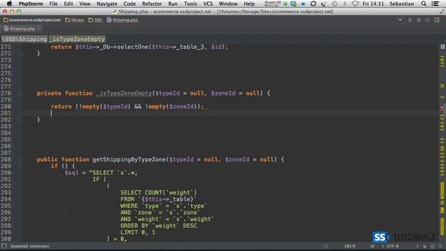
Task: Change UTF-8 file encoding in status bar
Action: tap(393, 246)
